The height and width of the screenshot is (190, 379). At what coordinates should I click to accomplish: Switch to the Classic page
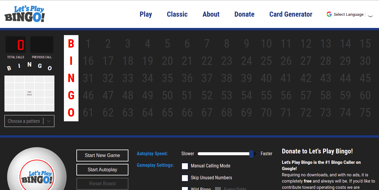click(x=177, y=14)
